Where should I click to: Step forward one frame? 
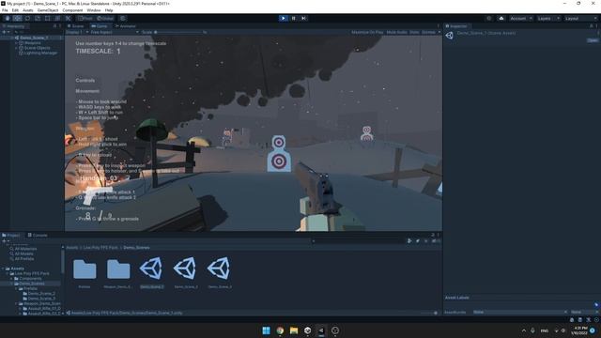coord(303,19)
